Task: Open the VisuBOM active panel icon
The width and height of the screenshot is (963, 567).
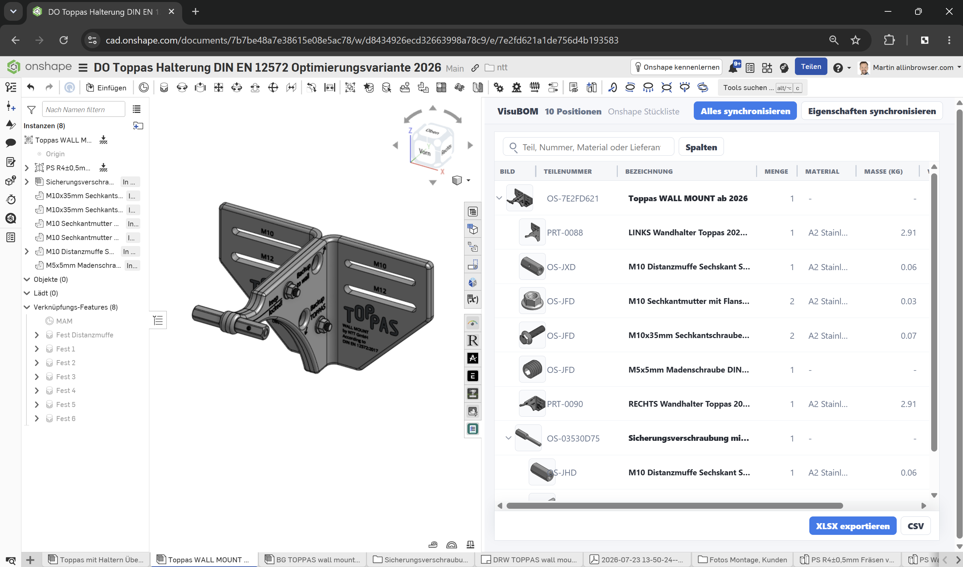Action: (473, 429)
